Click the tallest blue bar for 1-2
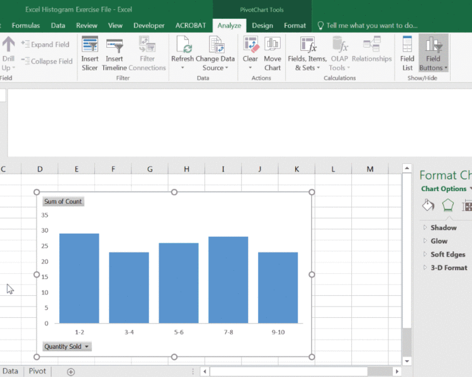Screen dimensions: 472x377 (79, 278)
